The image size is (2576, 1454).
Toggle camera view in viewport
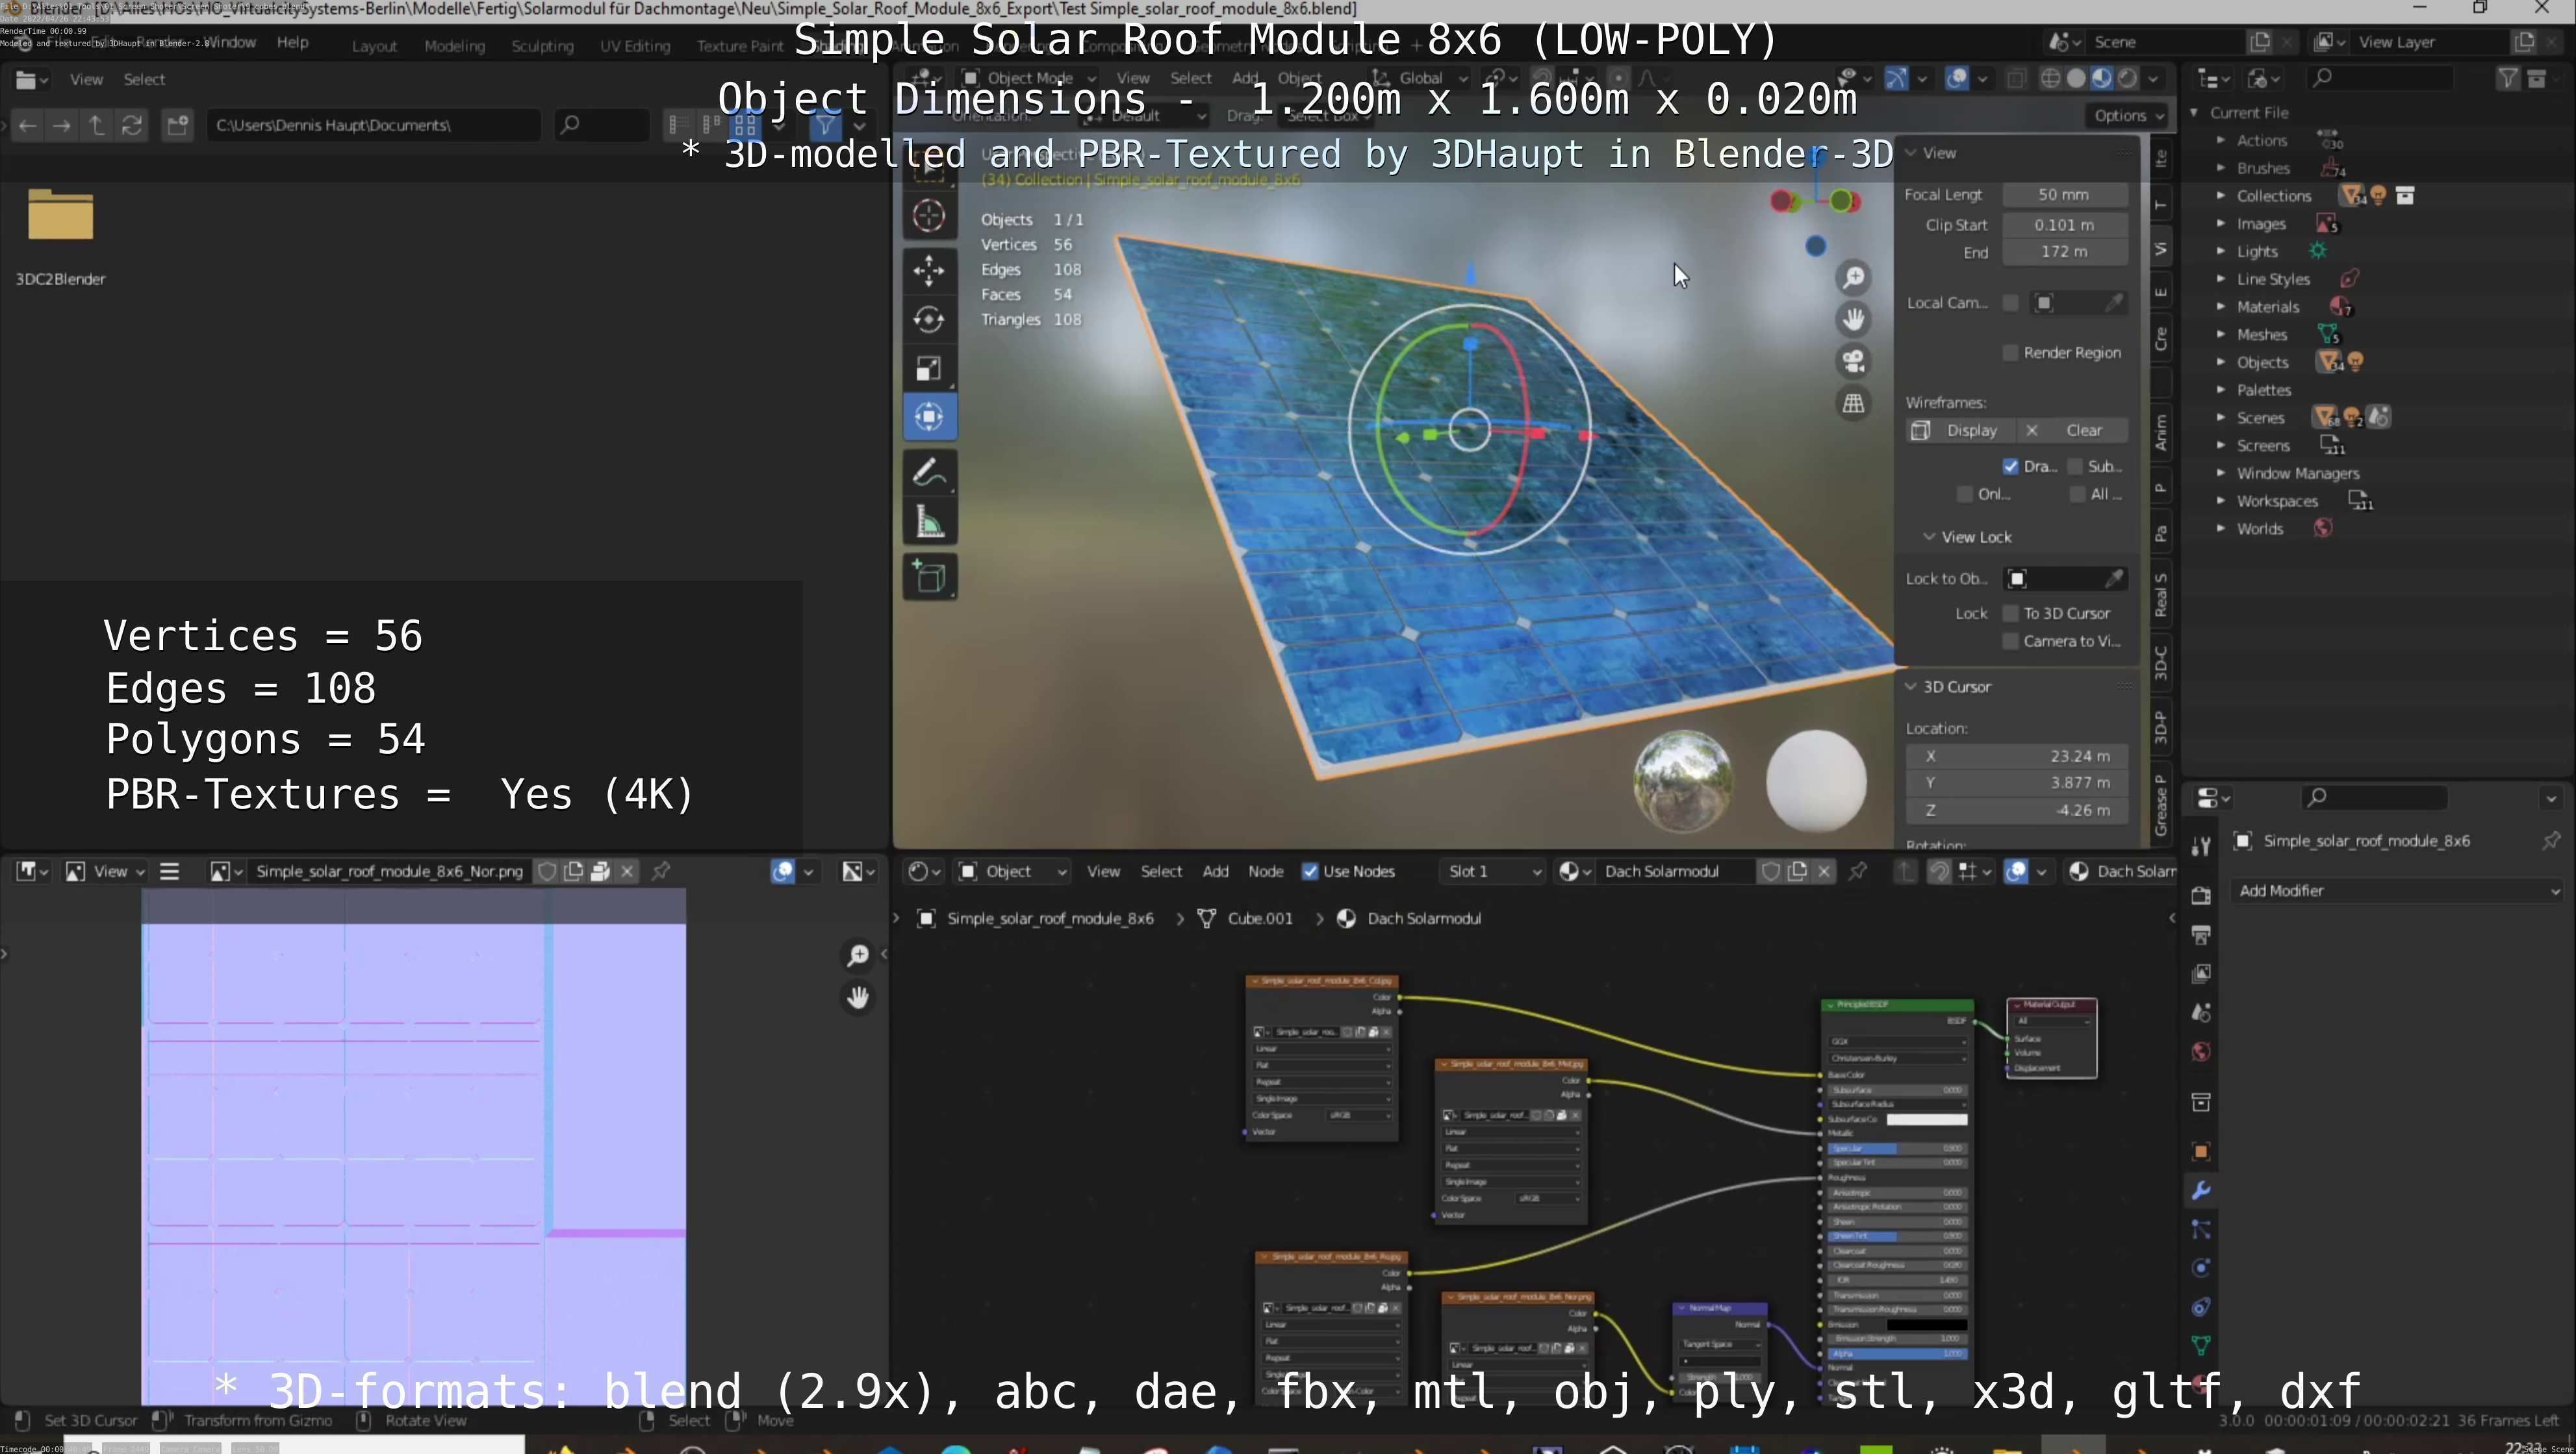tap(1853, 361)
